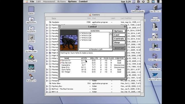185x104 pixels.
Task: Select the System Folder desktop icon
Action: [31, 47]
